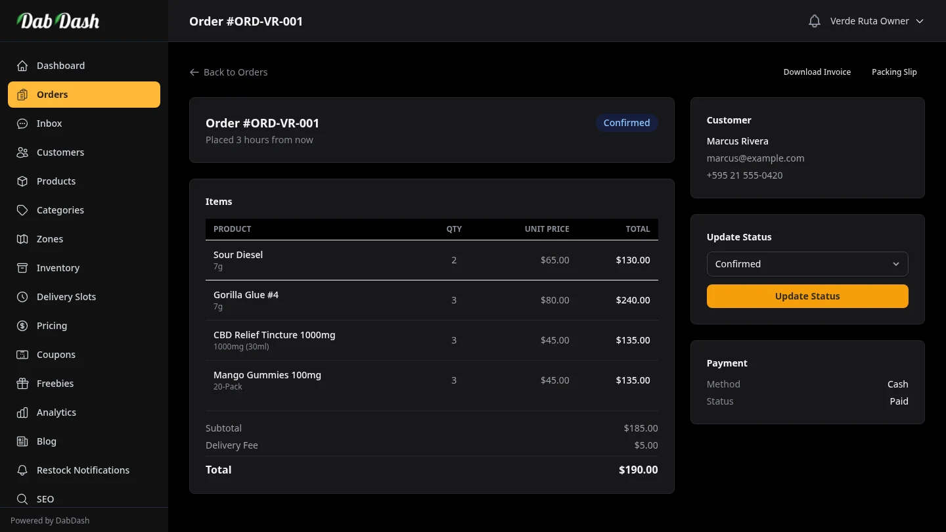Open the Inbox section icon

tap(22, 123)
